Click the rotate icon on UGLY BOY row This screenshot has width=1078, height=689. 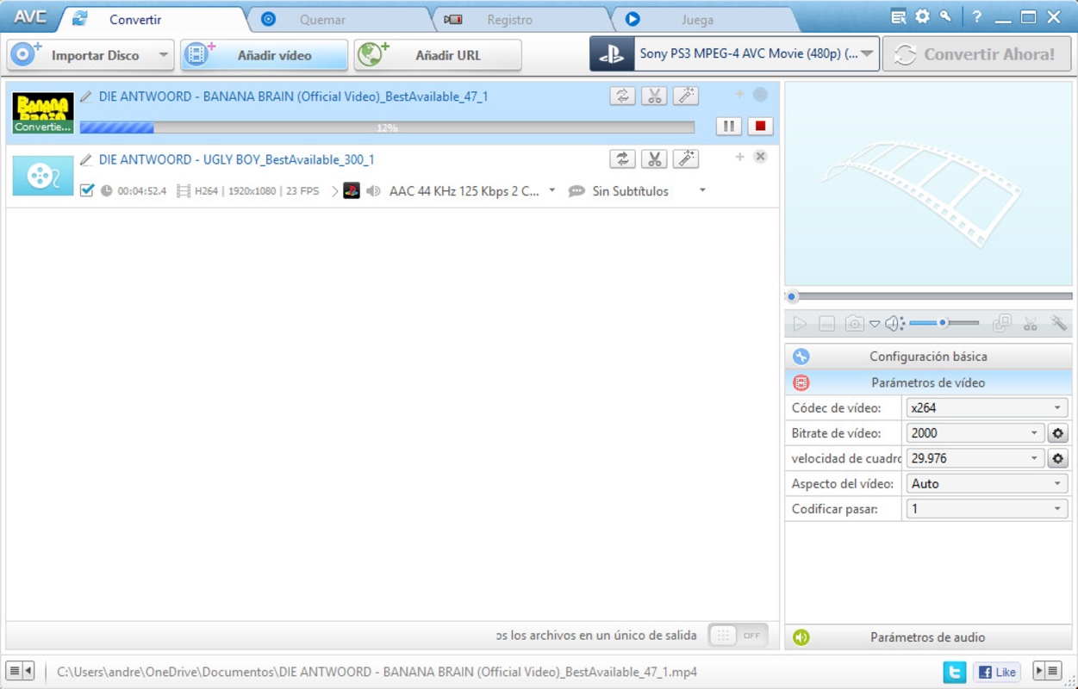pos(623,158)
